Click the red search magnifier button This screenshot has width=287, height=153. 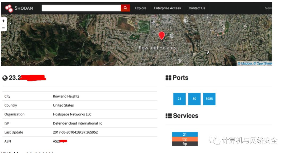pos(125,8)
